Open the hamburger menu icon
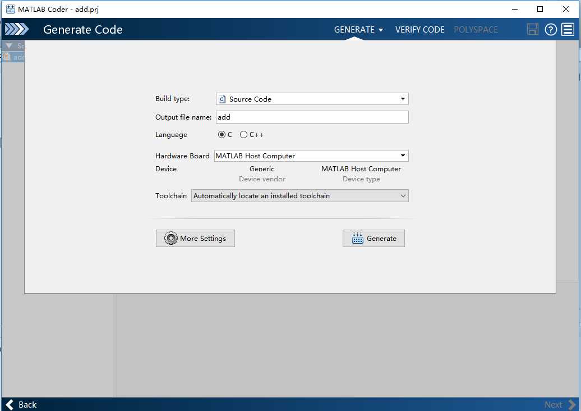 pyautogui.click(x=568, y=29)
